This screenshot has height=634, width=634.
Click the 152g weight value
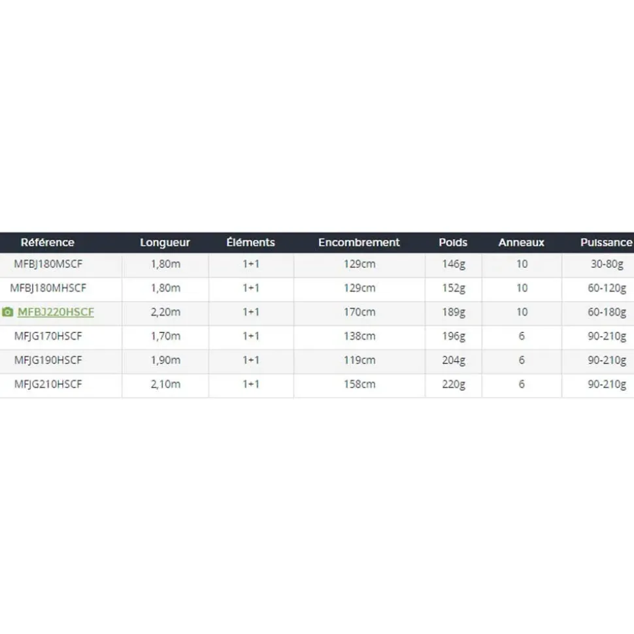pyautogui.click(x=454, y=289)
